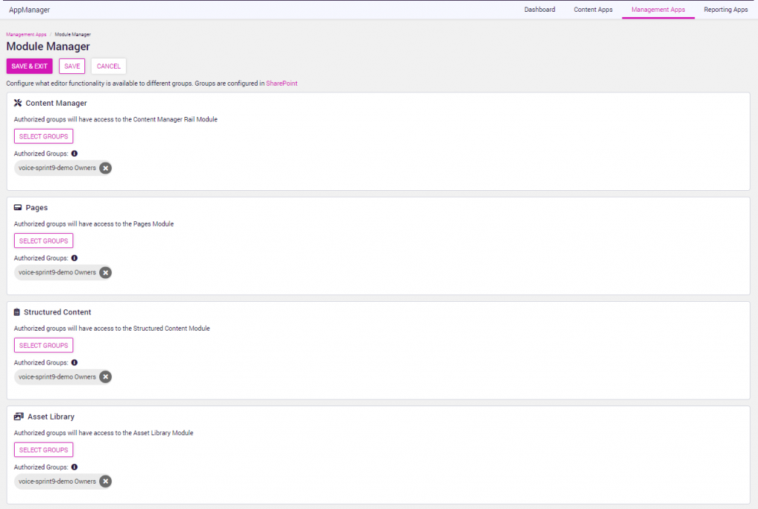Click the Asset Library section icon
Image resolution: width=758 pixels, height=509 pixels.
click(x=16, y=416)
